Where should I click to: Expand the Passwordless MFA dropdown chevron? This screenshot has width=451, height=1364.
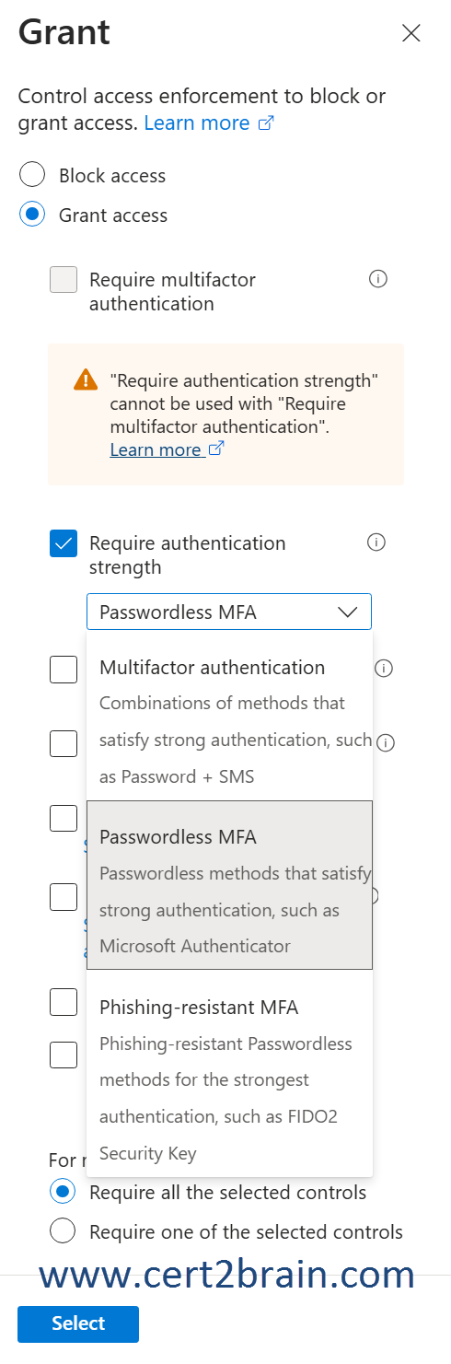[347, 612]
